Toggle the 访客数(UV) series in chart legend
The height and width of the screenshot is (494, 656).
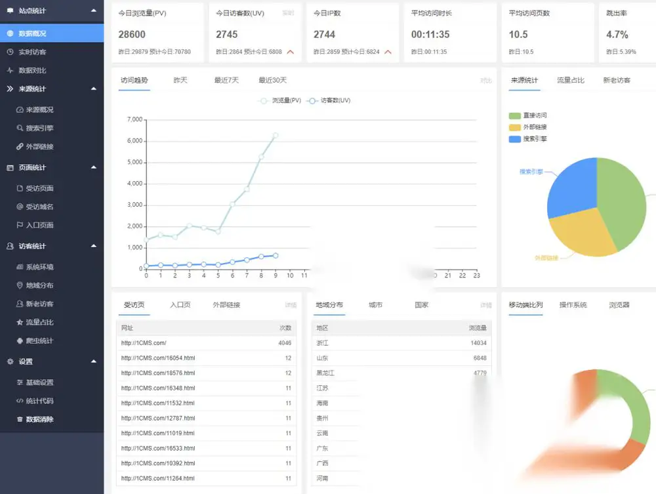pyautogui.click(x=329, y=100)
